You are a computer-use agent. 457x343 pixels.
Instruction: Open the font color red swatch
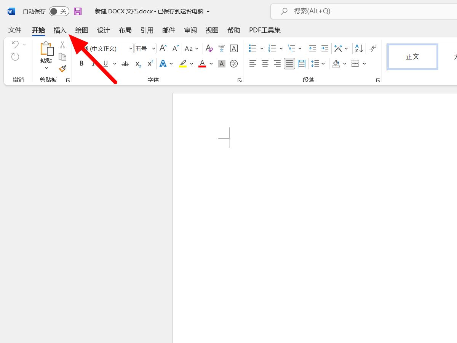(201, 63)
